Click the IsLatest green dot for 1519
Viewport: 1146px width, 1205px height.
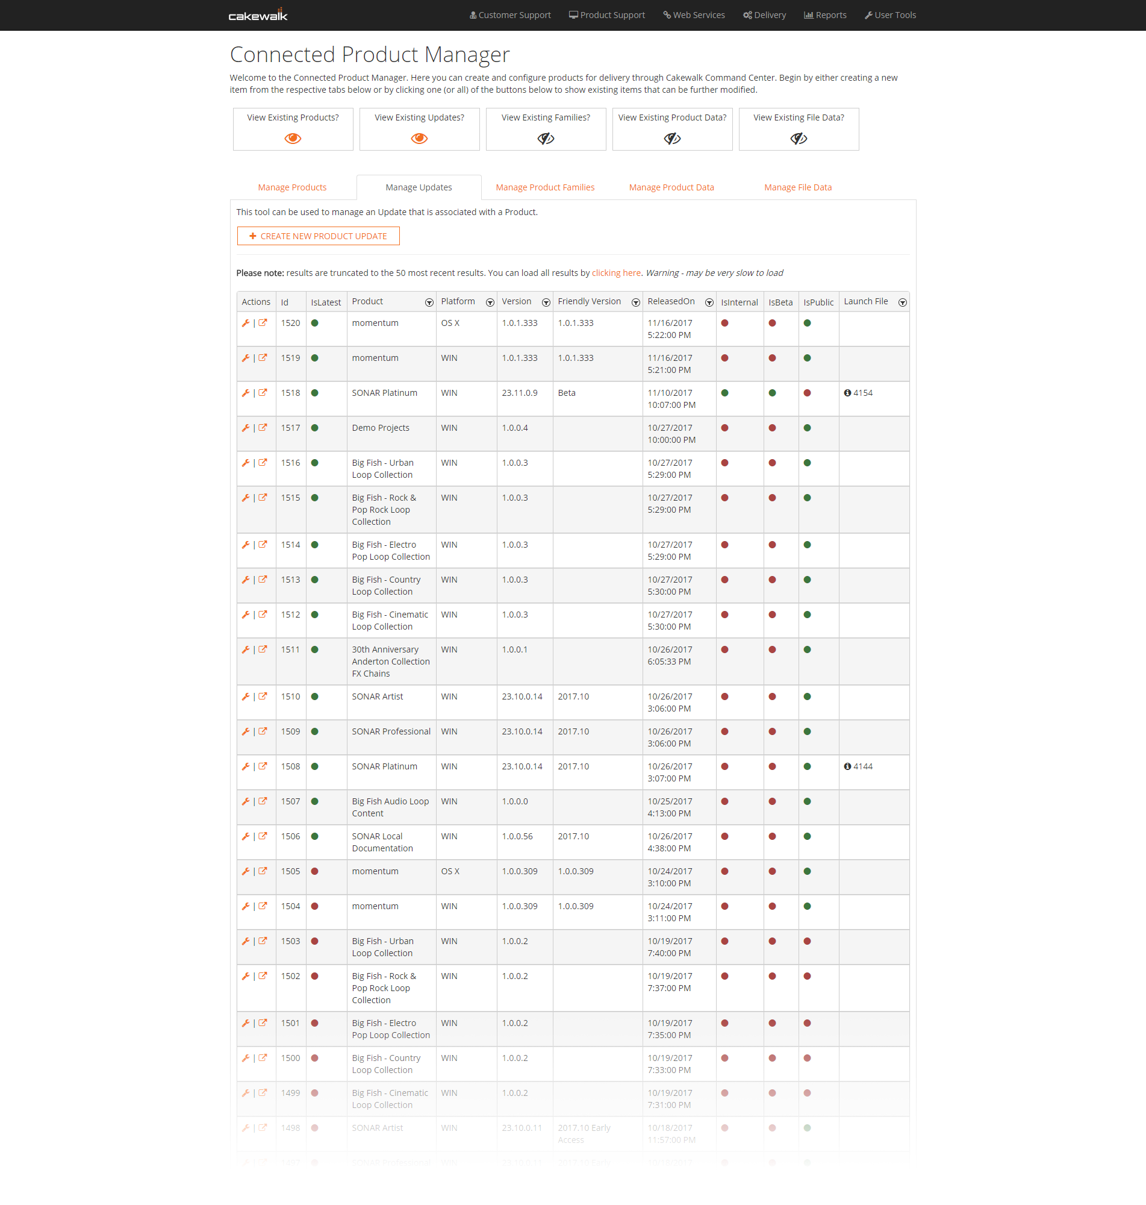(314, 358)
